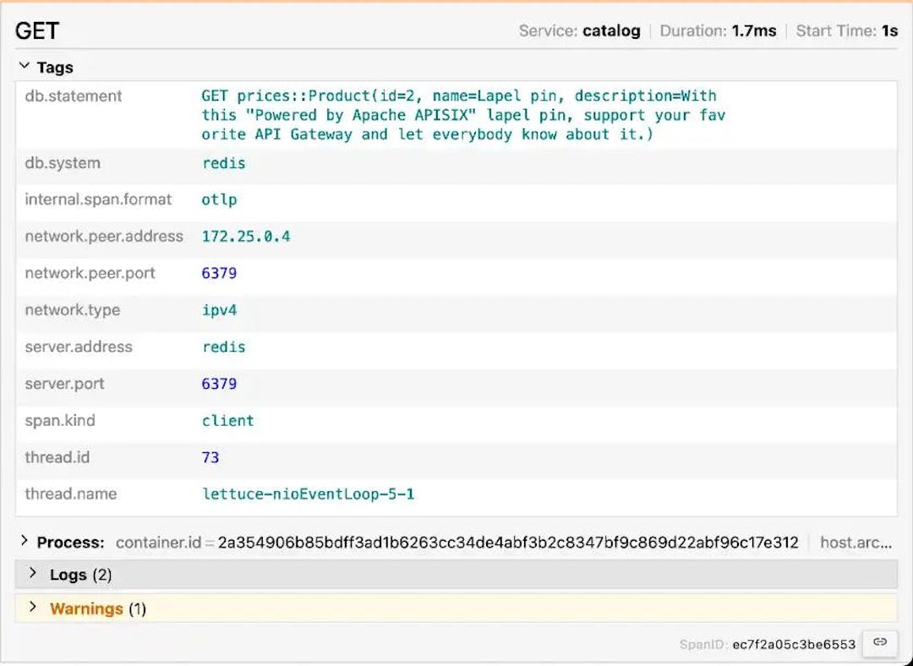The width and height of the screenshot is (913, 666).
Task: Click the container.id hash in Process
Action: tap(507, 543)
